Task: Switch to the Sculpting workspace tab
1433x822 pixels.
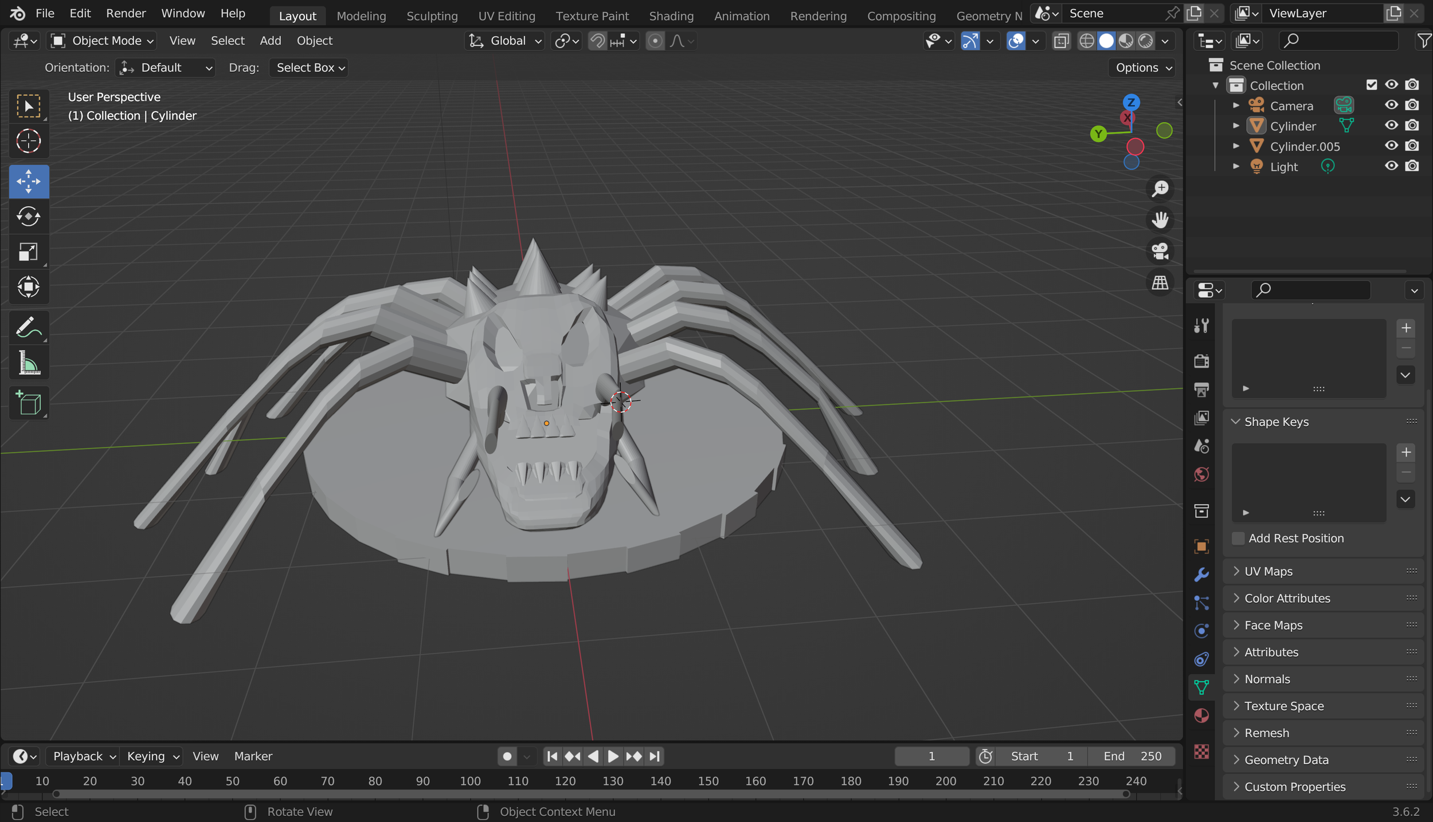Action: tap(432, 16)
